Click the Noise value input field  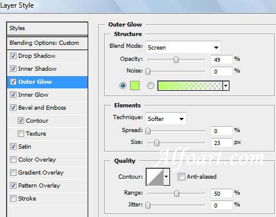pos(222,71)
